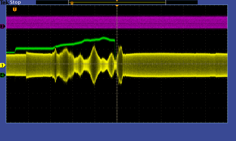This screenshot has height=141, width=236.
Task: Click the dark right portion of record bar
Action: pos(181,2)
